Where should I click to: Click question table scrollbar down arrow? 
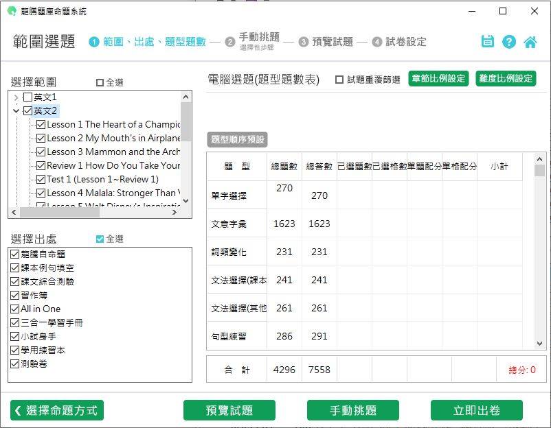click(540, 344)
